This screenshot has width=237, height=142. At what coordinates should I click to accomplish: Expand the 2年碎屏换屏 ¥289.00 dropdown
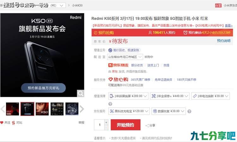point(128,96)
